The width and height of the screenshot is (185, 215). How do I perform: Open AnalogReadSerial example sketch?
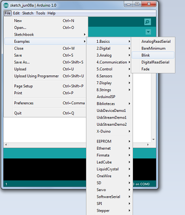pos(153,41)
